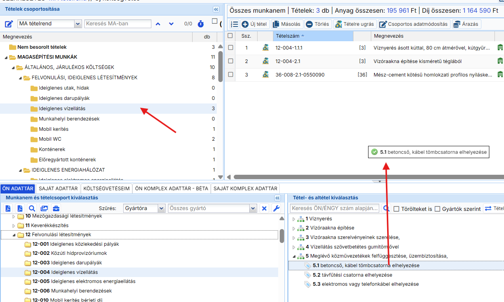This screenshot has height=302, width=504.
Task: Click the wrench settings icon in filter bar
Action: click(277, 208)
